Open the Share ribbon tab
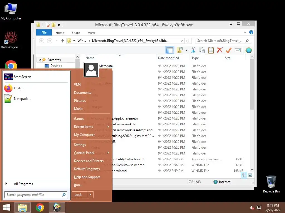 click(76, 33)
